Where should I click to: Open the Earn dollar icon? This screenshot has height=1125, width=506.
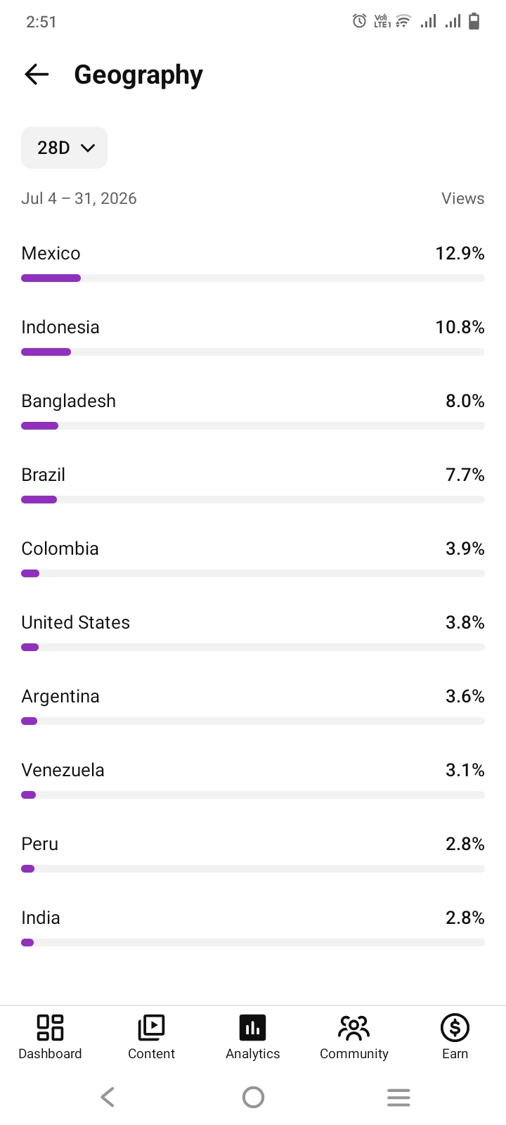coord(455,1027)
